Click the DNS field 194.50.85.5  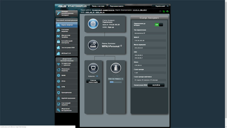150,55
